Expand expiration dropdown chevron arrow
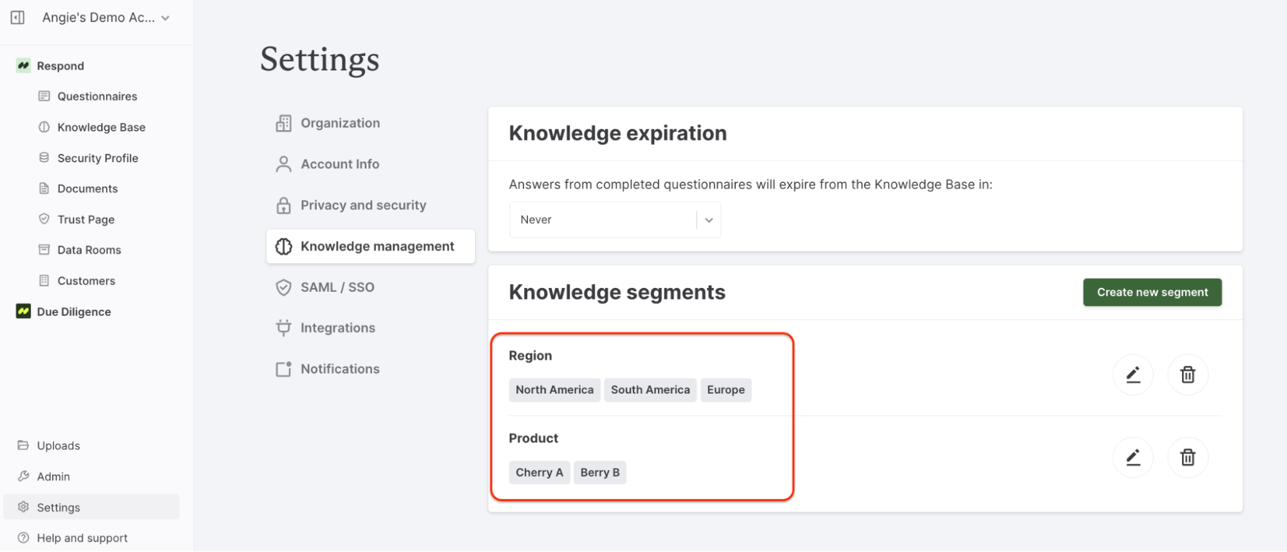Image resolution: width=1287 pixels, height=552 pixels. click(x=709, y=220)
